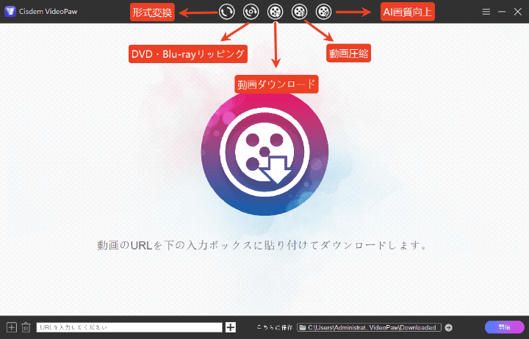The height and width of the screenshot is (339, 529).
Task: Click the large download film reel graphic
Action: 264,153
